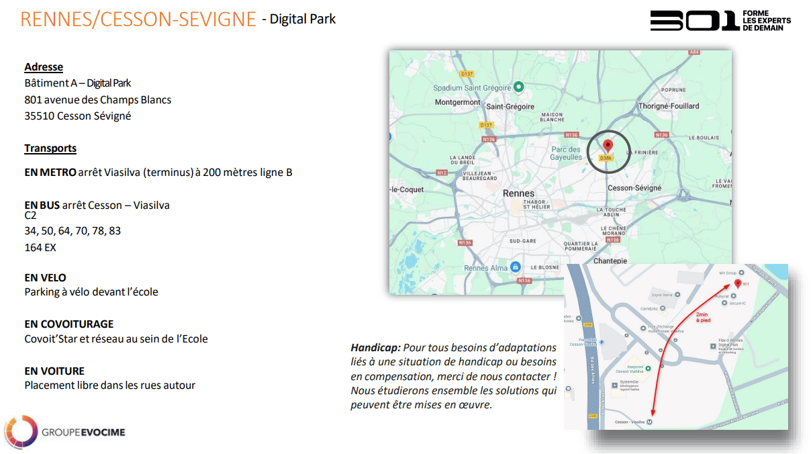Click the Cesson-Sévigné label on the map
The height and width of the screenshot is (454, 811).
tap(634, 188)
